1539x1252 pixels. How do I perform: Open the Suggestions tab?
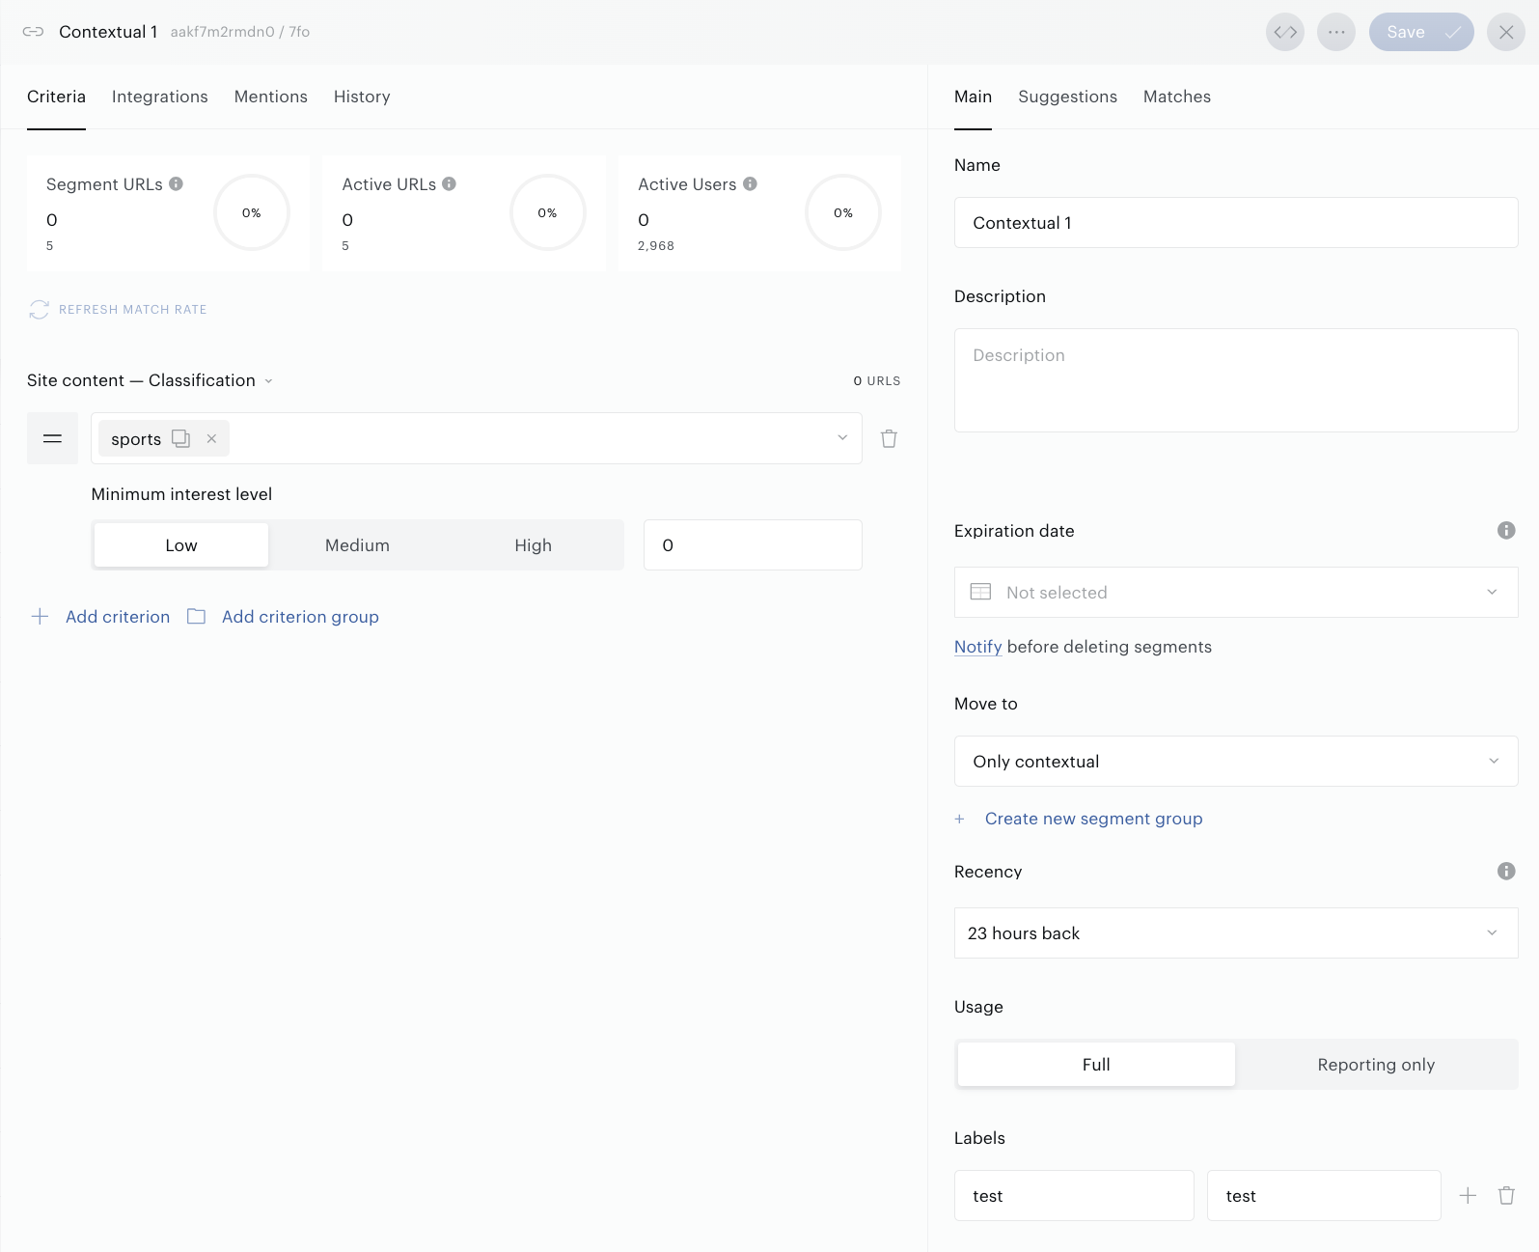coord(1067,97)
